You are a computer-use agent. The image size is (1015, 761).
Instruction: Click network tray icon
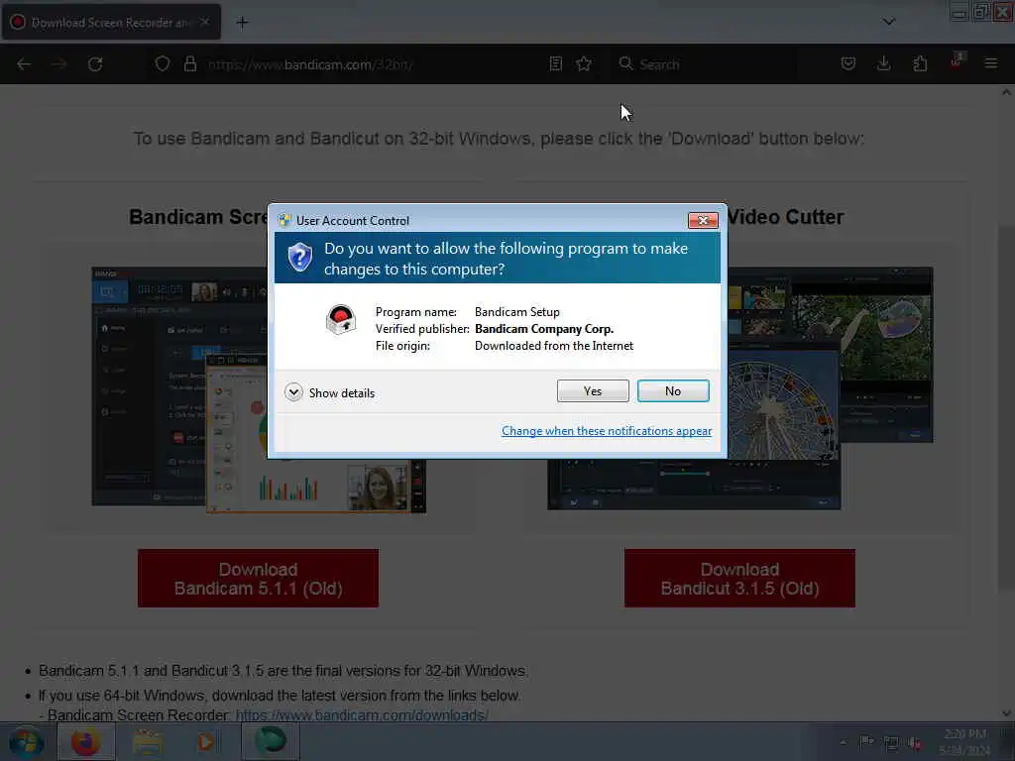[x=891, y=743]
